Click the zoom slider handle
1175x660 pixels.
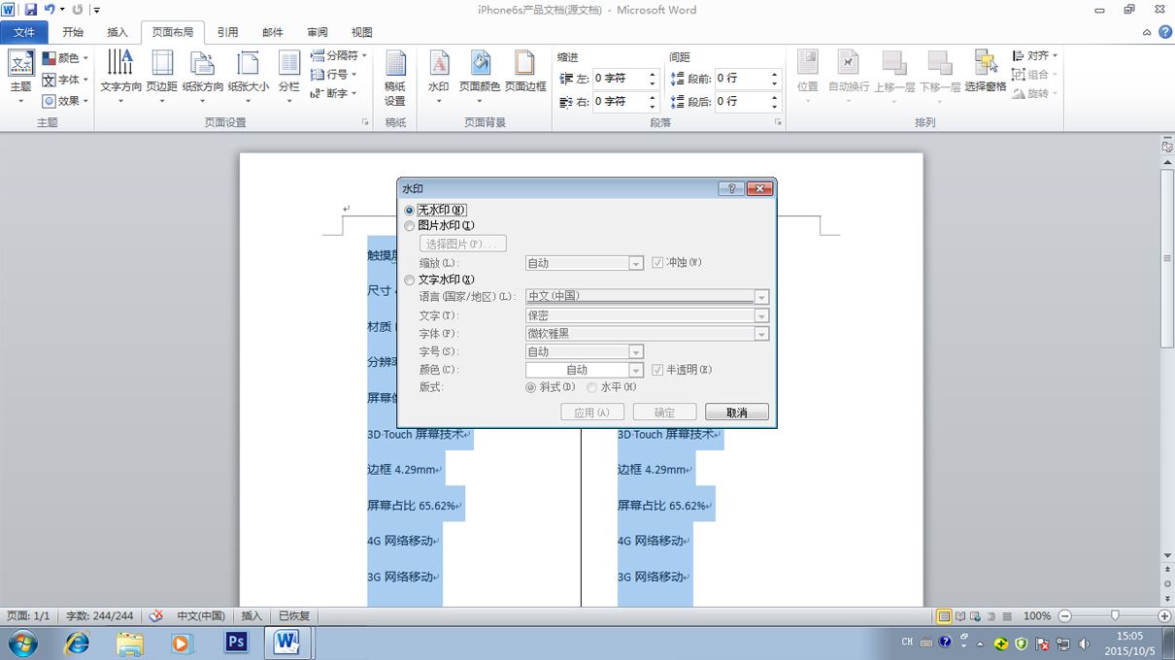point(1115,616)
